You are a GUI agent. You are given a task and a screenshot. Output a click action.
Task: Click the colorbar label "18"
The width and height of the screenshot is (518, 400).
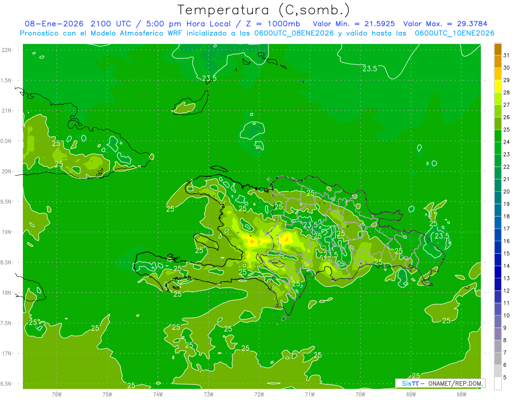(507, 216)
